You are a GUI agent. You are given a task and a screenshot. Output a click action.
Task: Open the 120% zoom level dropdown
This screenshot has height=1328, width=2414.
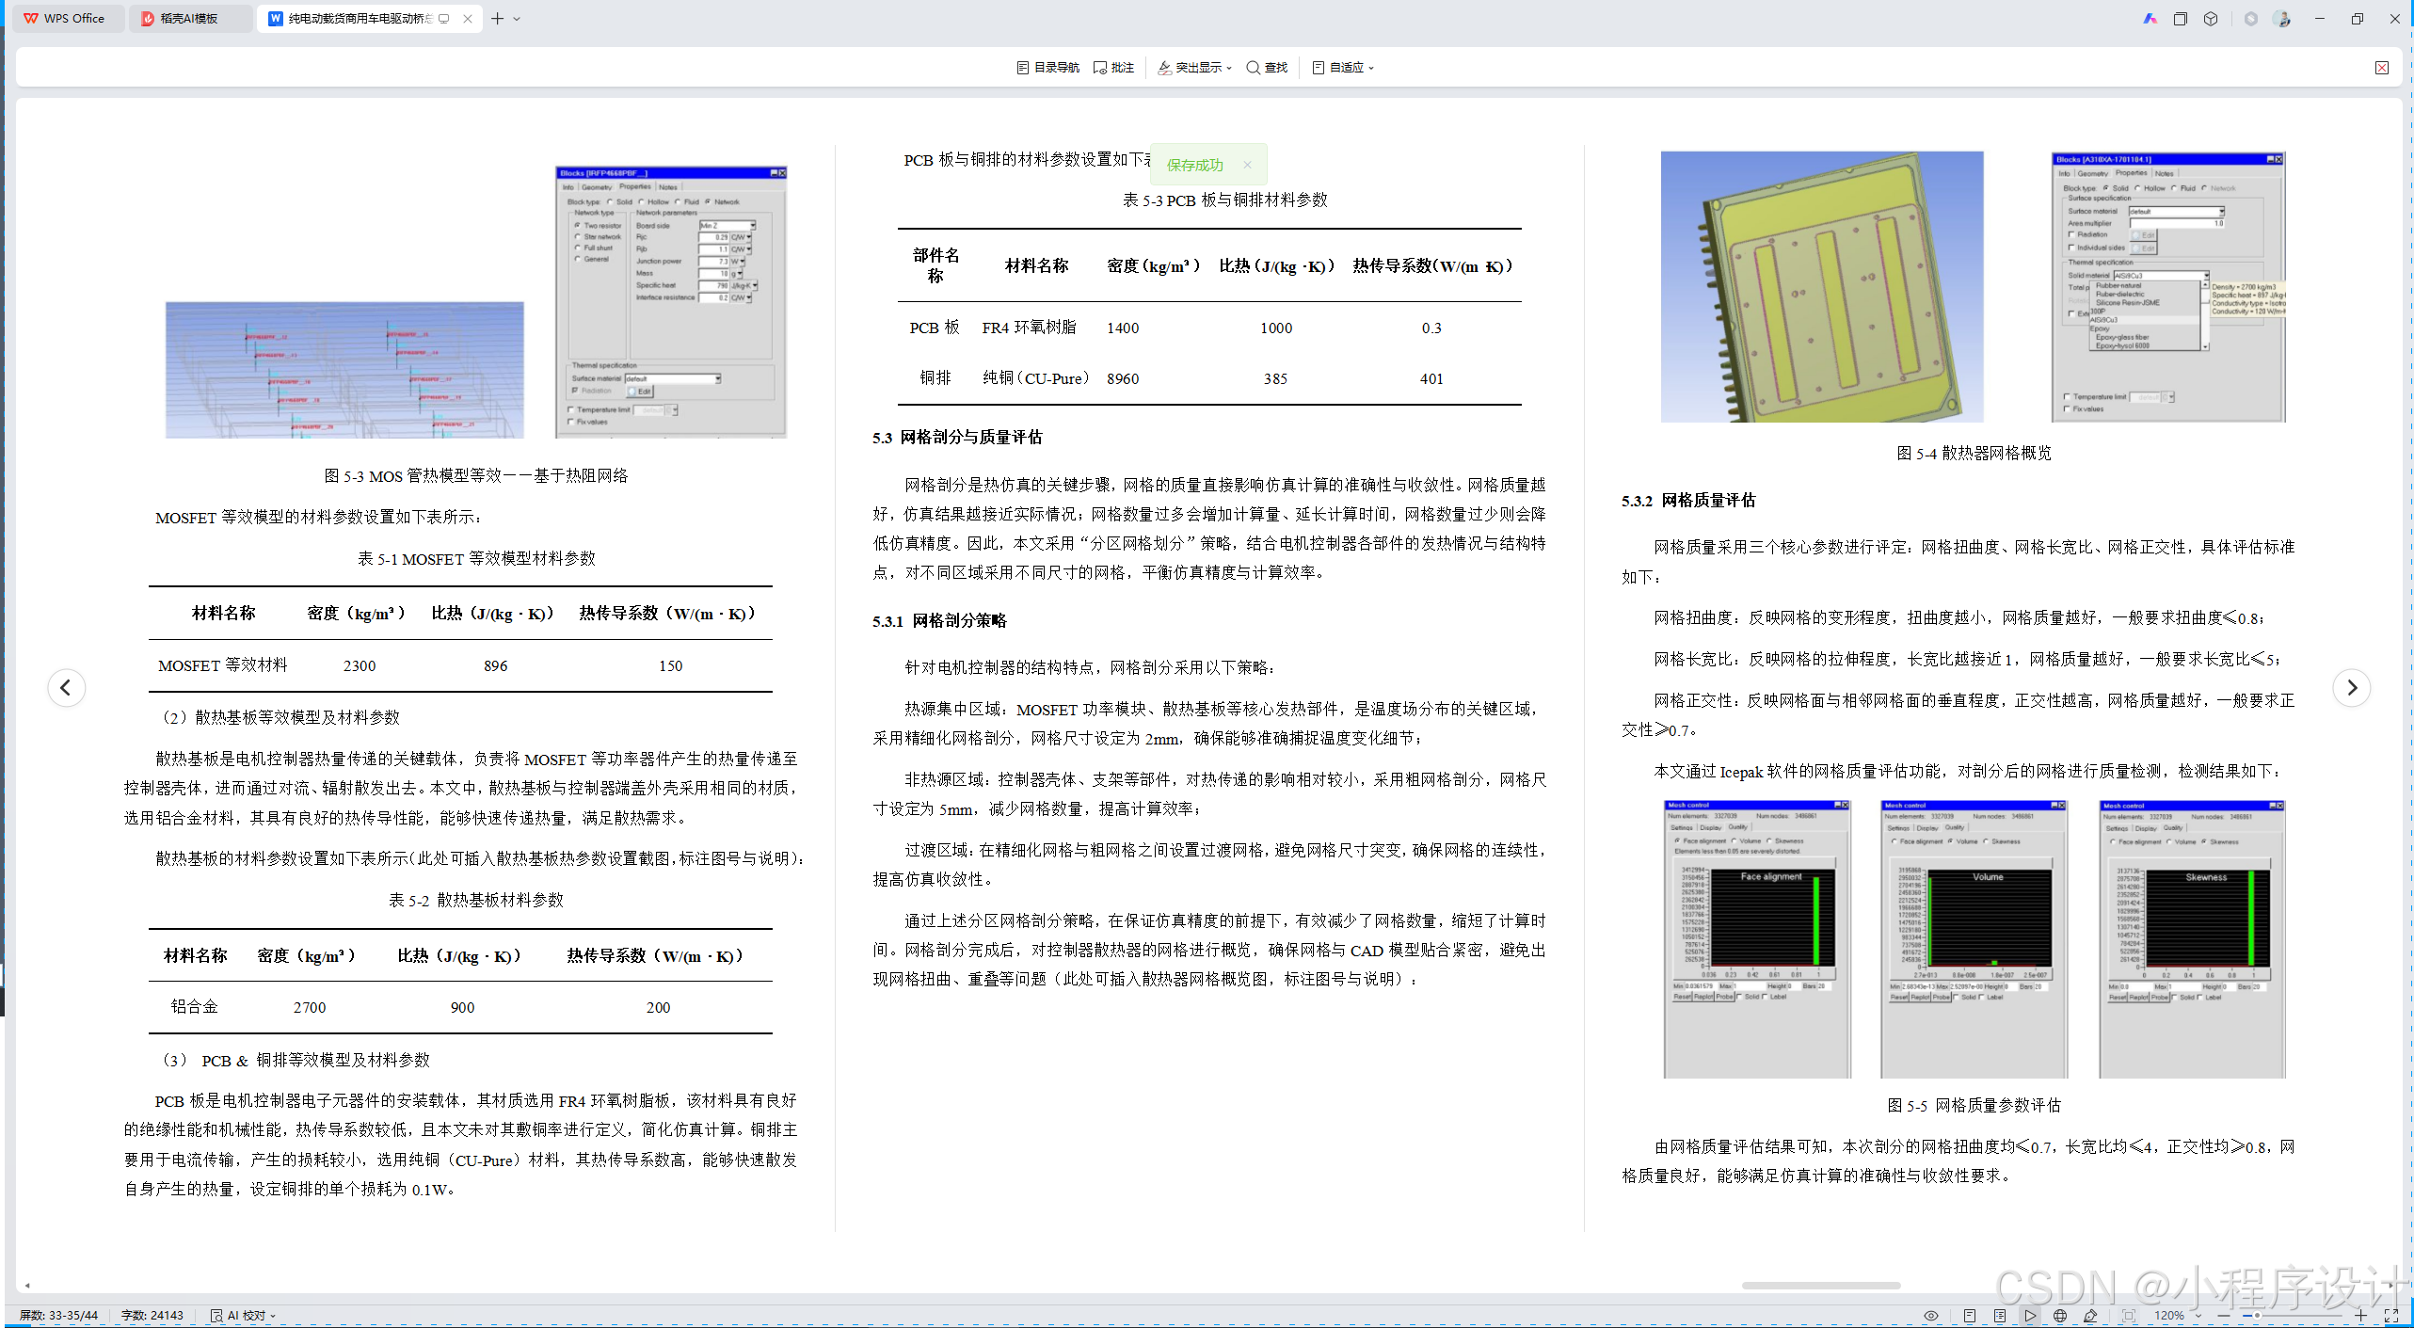2178,1316
